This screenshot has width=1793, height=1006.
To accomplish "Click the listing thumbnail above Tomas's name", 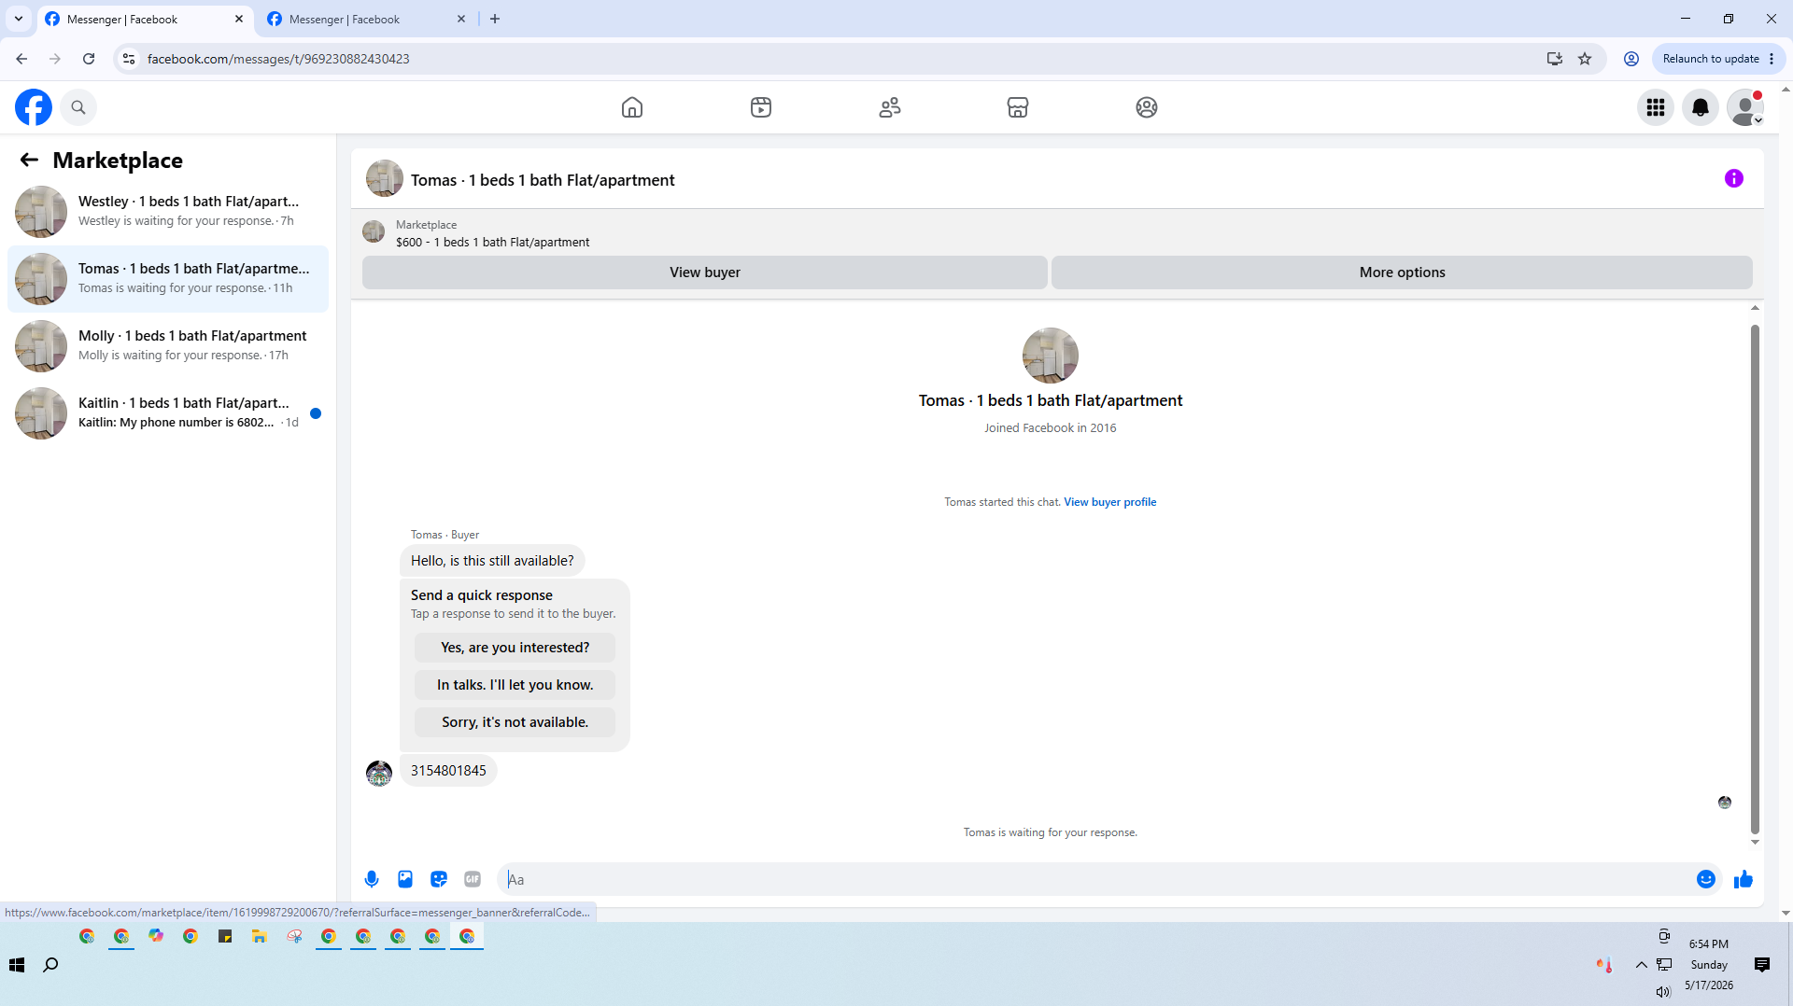I will click(x=1051, y=356).
